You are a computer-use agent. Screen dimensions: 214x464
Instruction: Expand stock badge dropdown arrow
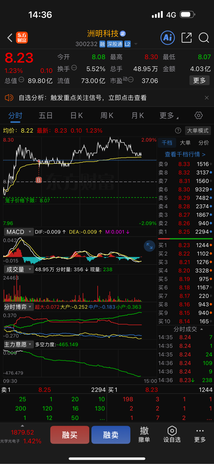(136, 44)
